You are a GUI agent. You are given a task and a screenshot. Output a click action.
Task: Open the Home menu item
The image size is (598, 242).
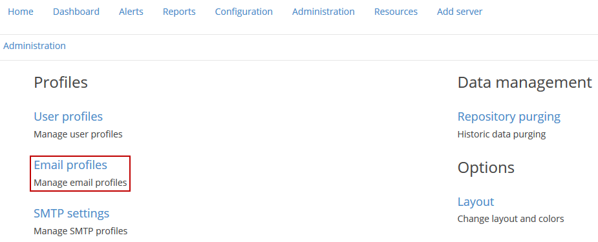pyautogui.click(x=21, y=12)
